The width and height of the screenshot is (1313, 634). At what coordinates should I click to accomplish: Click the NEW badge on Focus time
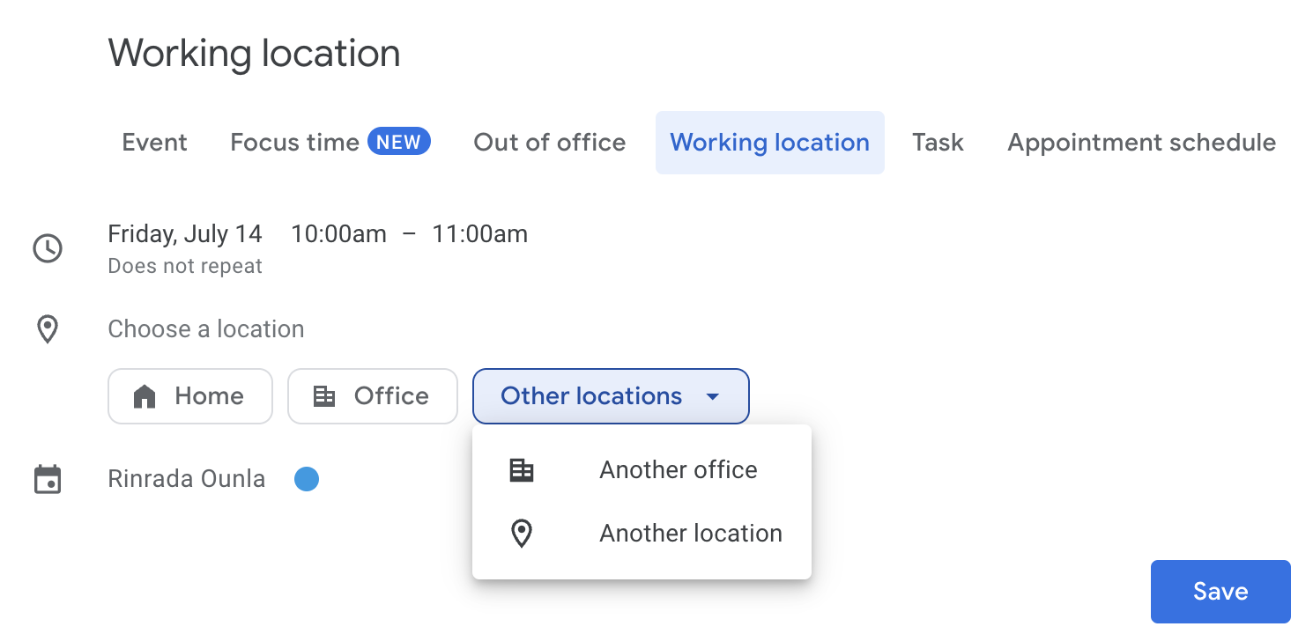pos(398,142)
